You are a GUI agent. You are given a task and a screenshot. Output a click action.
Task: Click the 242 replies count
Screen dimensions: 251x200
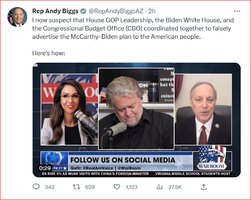point(50,187)
